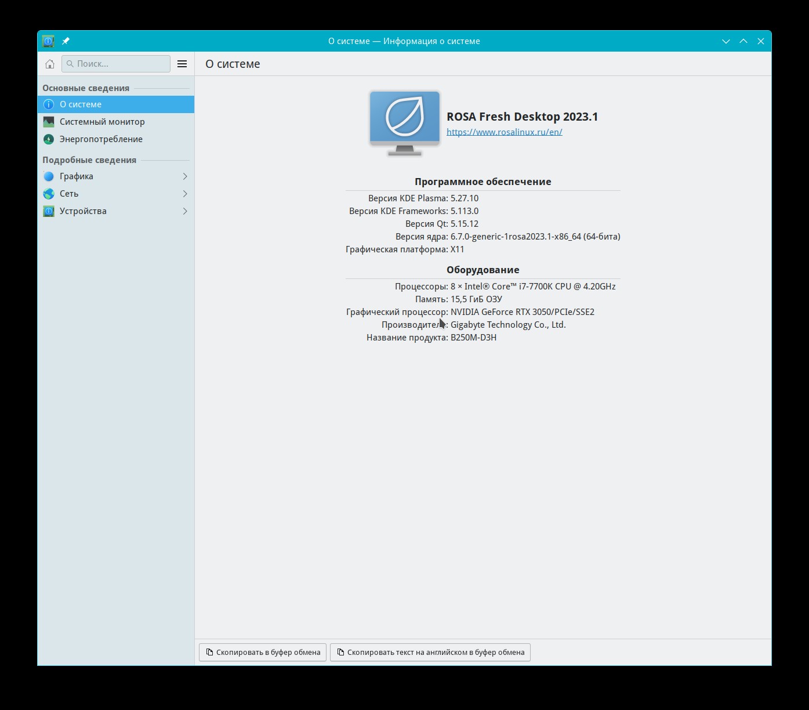Click the Подробные сведения sidebar header

tap(89, 160)
